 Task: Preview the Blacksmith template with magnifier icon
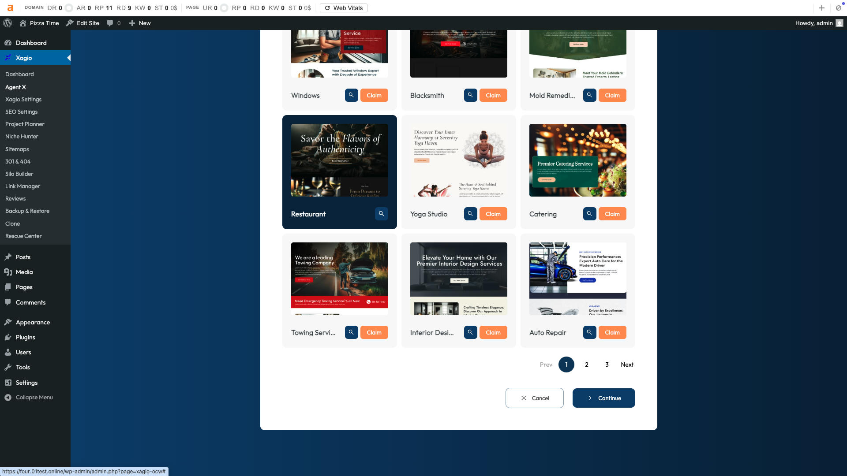click(x=470, y=95)
